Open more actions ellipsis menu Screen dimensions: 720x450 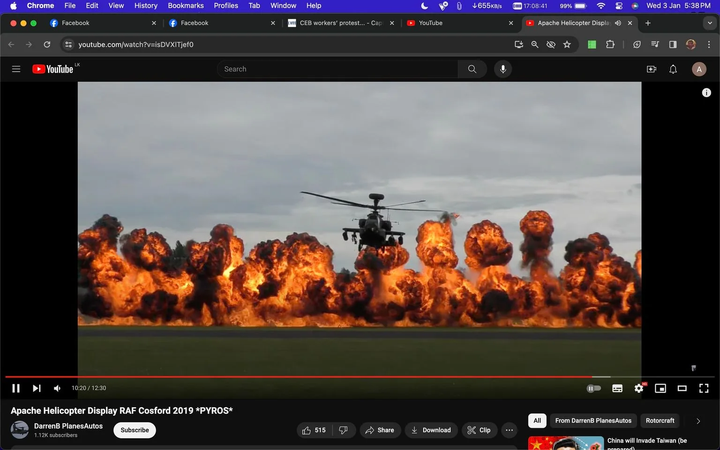[509, 430]
